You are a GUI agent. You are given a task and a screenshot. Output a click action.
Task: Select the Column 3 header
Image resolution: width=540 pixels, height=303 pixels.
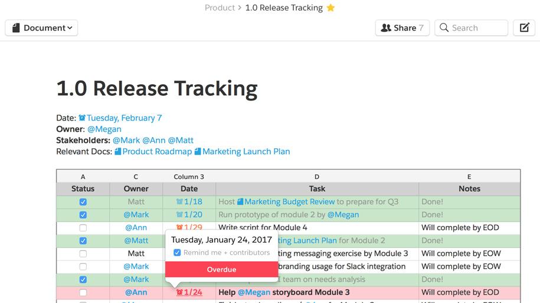pos(189,177)
